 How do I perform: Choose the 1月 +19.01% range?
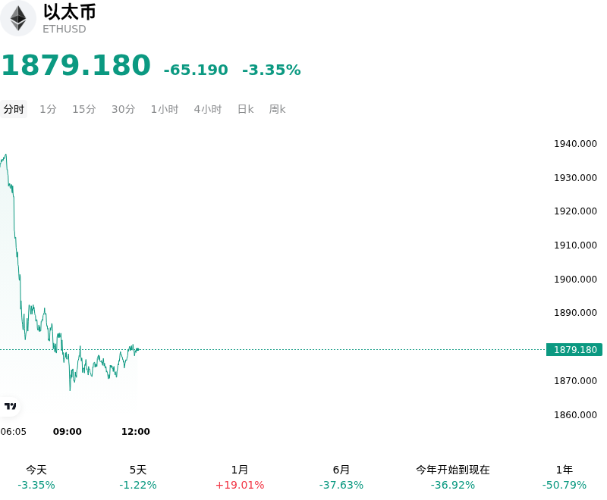click(x=240, y=477)
